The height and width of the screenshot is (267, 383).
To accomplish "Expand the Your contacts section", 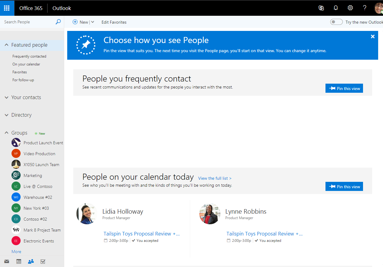I will pyautogui.click(x=6, y=97).
